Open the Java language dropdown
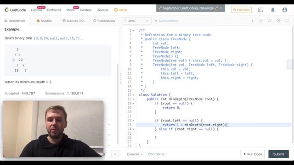The height and width of the screenshot is (165, 294). 136,21
